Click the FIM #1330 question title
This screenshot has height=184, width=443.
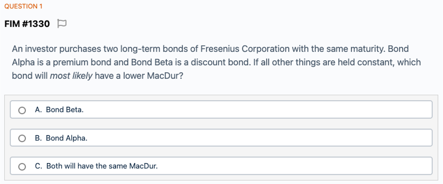tap(27, 24)
